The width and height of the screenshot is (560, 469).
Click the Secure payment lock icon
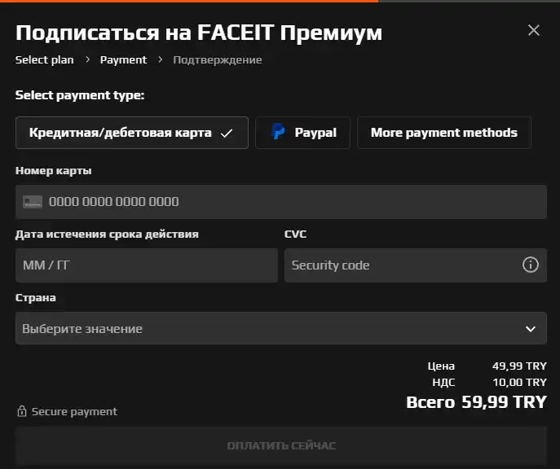coord(22,411)
